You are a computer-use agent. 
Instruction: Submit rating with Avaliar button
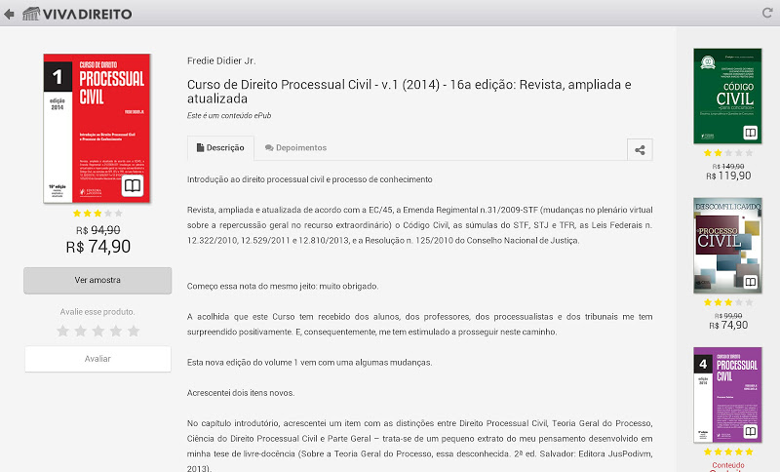click(x=97, y=359)
